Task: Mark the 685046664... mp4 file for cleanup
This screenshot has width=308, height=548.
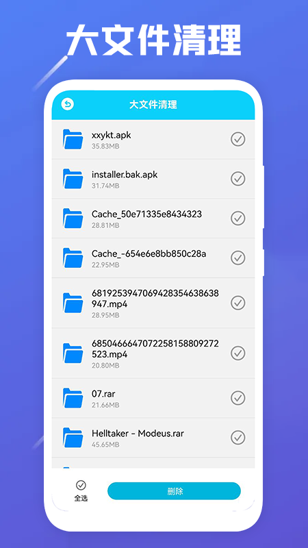Action: [238, 353]
